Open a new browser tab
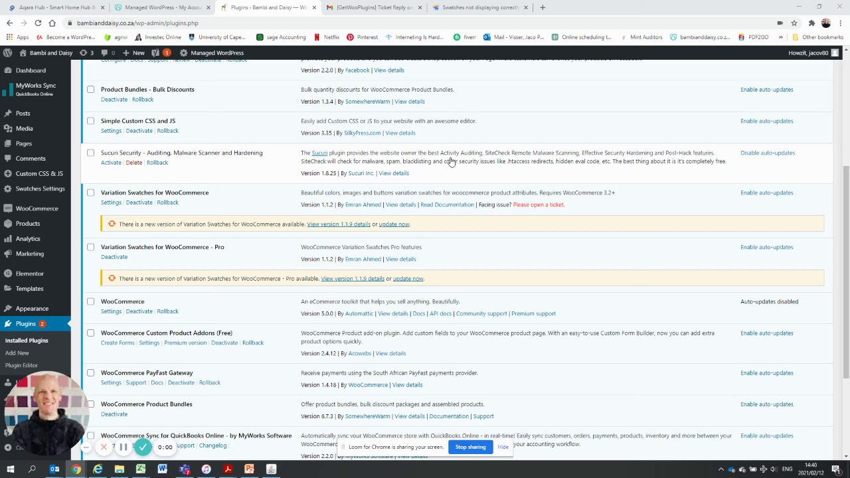 coord(543,7)
